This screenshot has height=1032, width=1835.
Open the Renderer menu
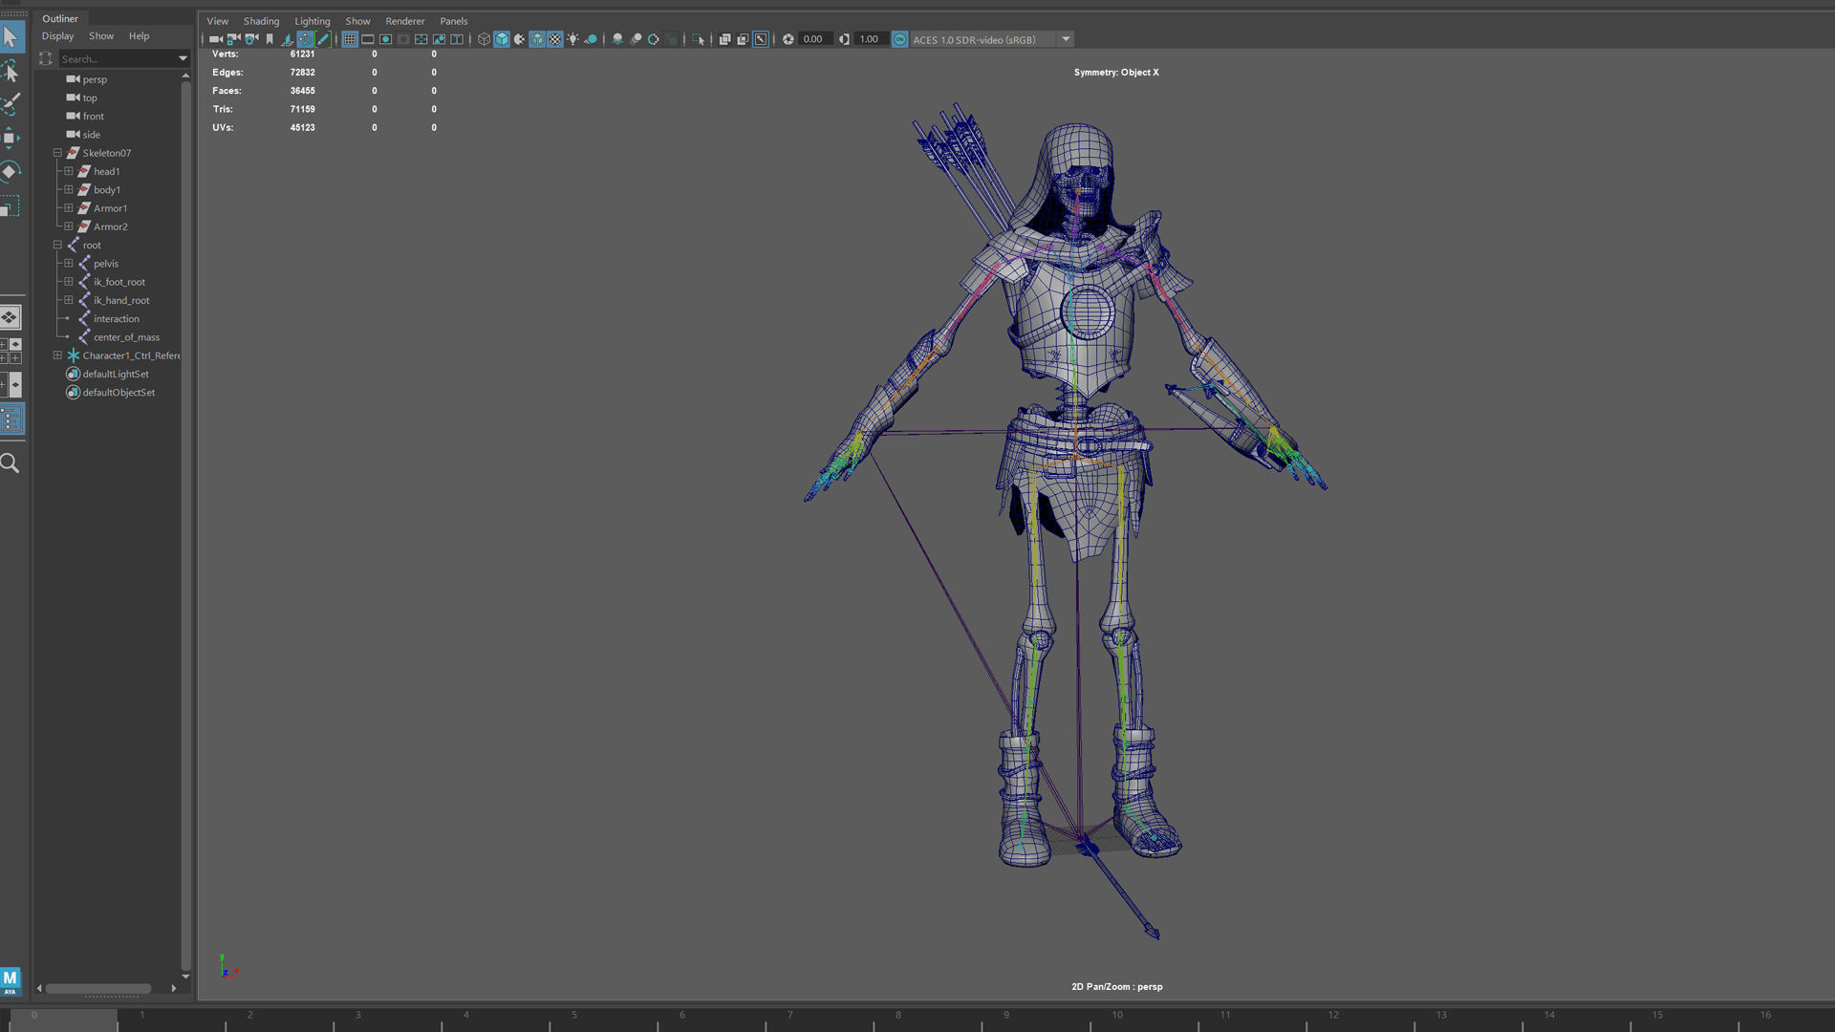pyautogui.click(x=405, y=21)
